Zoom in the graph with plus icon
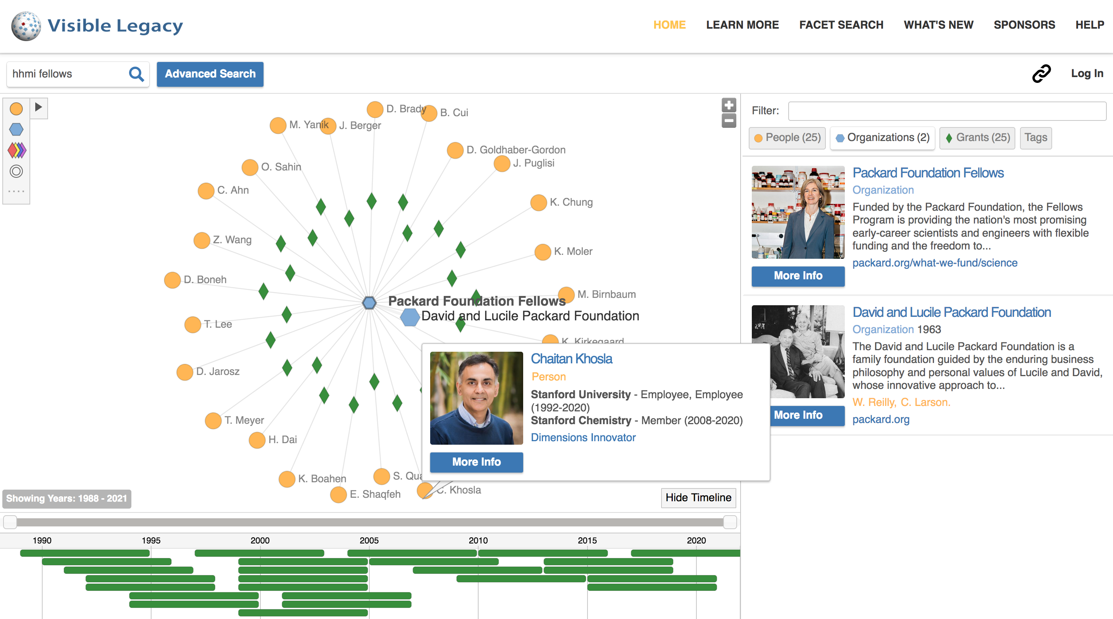1113x619 pixels. (x=729, y=105)
